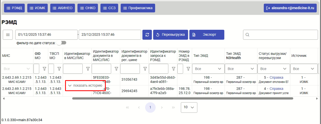321x124 pixels.
Task: Expand показать историю
Action: pos(85,85)
